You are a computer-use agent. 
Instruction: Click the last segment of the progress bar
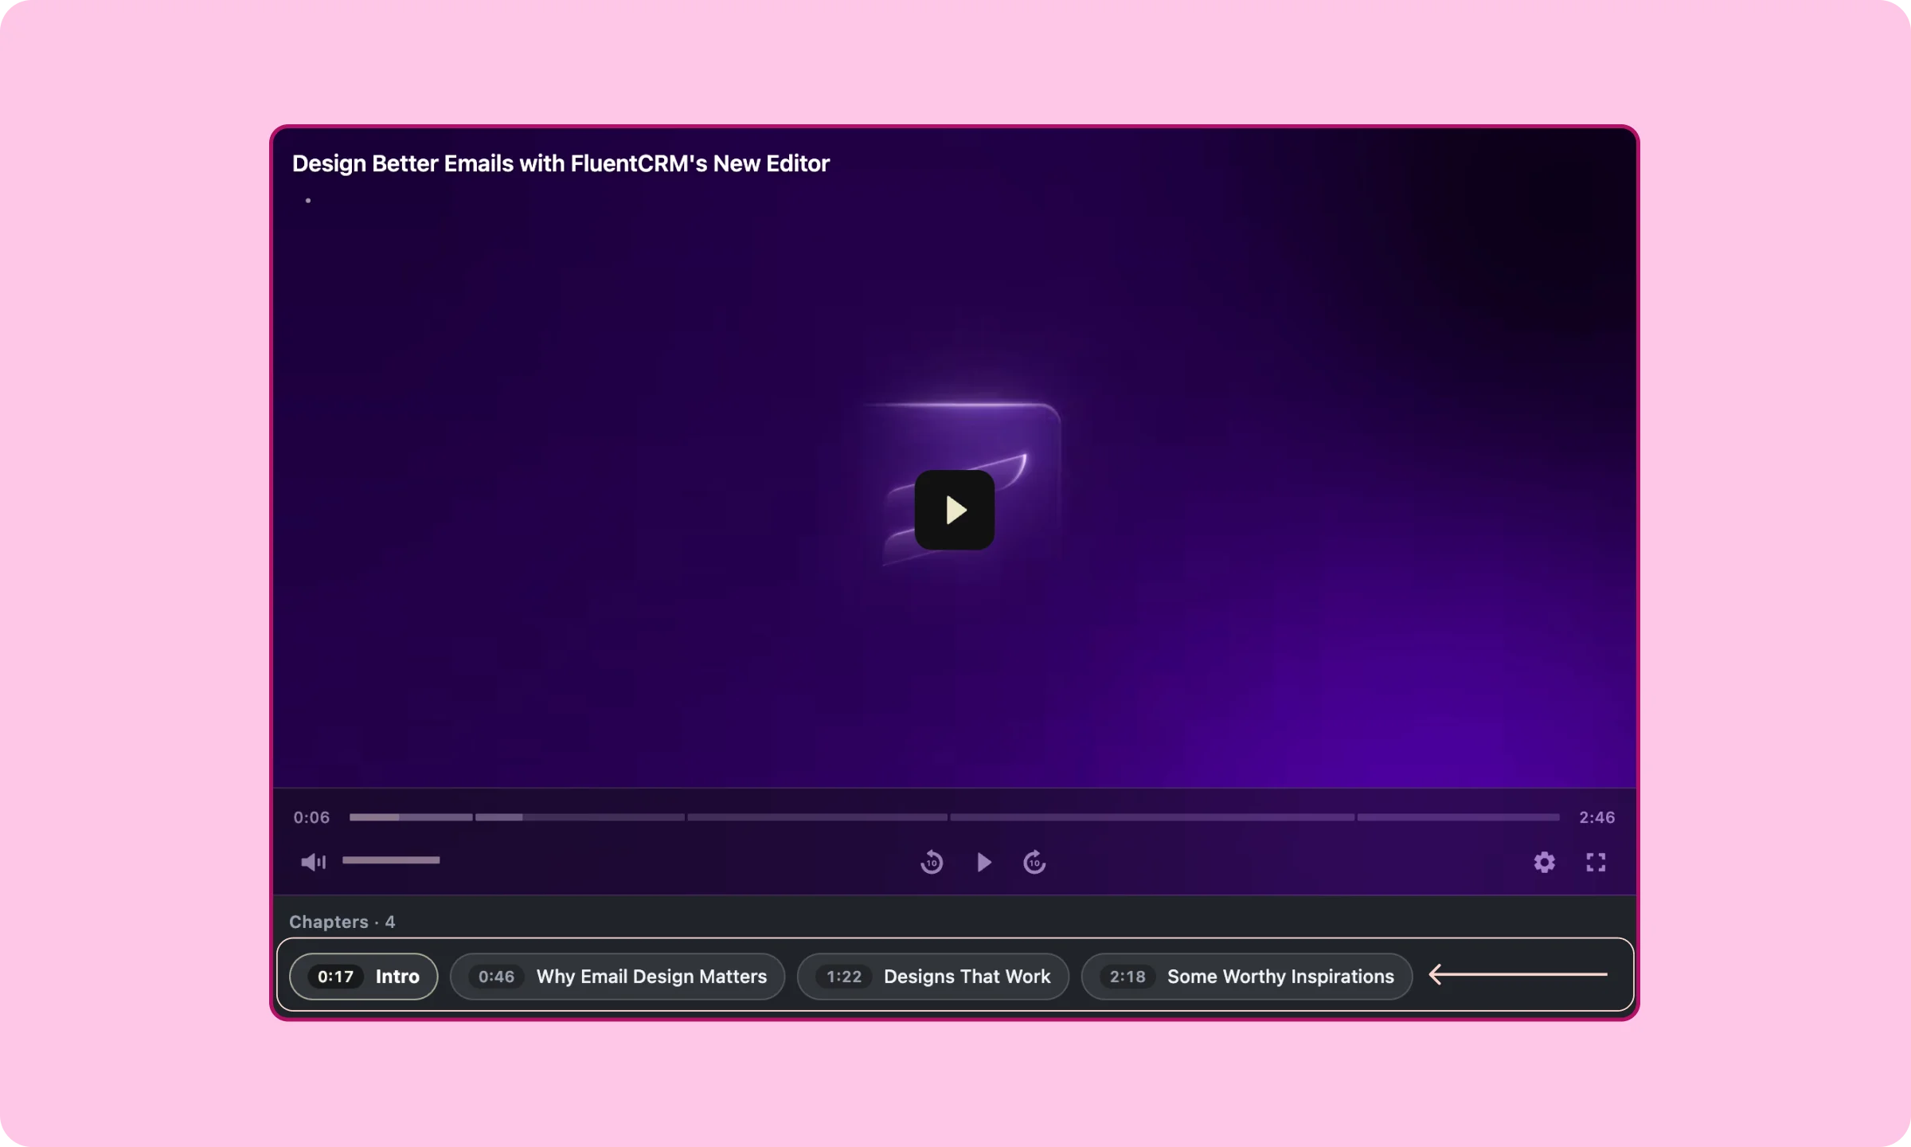tap(1459, 817)
